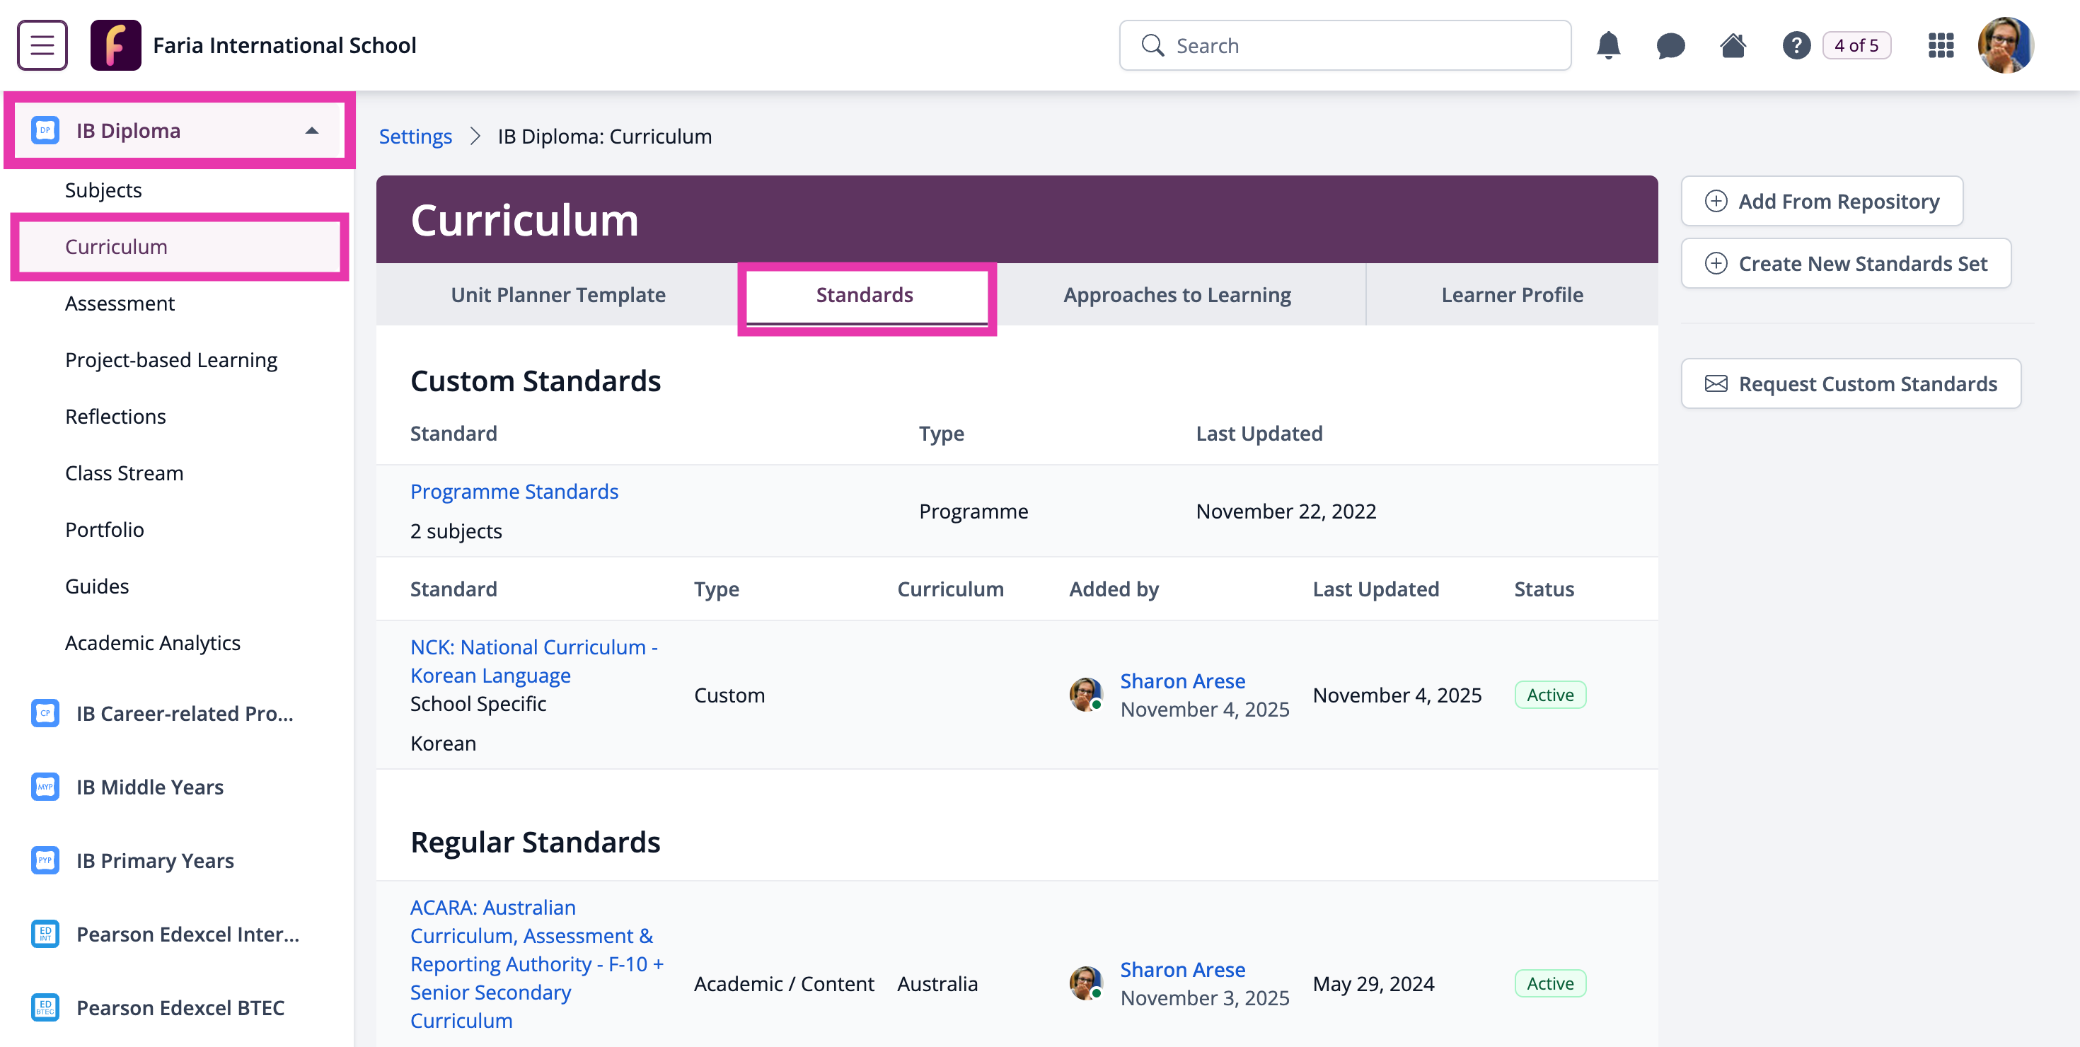Click in the Search field
2080x1047 pixels.
coord(1344,45)
